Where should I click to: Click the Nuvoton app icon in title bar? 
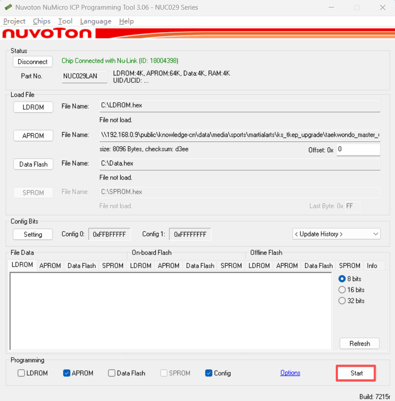pyautogui.click(x=8, y=7)
